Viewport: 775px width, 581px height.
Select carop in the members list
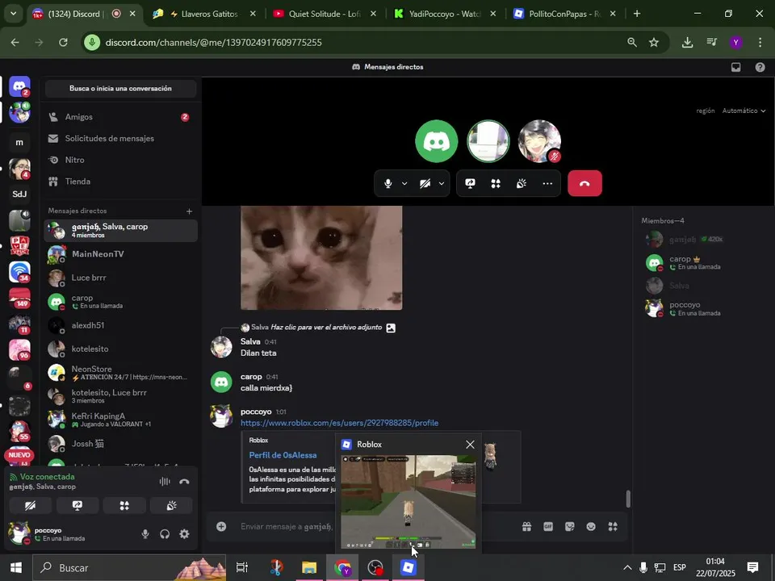pyautogui.click(x=703, y=262)
